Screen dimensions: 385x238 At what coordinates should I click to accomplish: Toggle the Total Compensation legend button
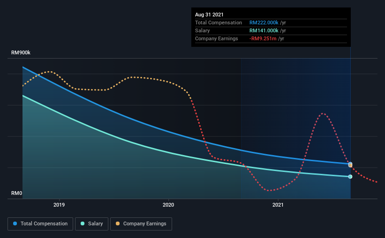coord(40,224)
